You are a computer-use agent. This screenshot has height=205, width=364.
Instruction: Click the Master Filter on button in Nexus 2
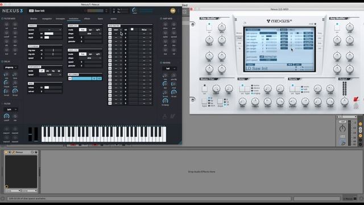pyautogui.click(x=205, y=89)
